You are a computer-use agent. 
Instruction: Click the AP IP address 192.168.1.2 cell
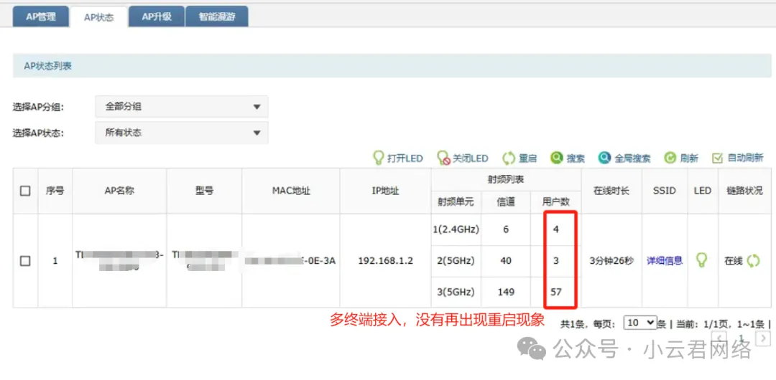coord(386,261)
